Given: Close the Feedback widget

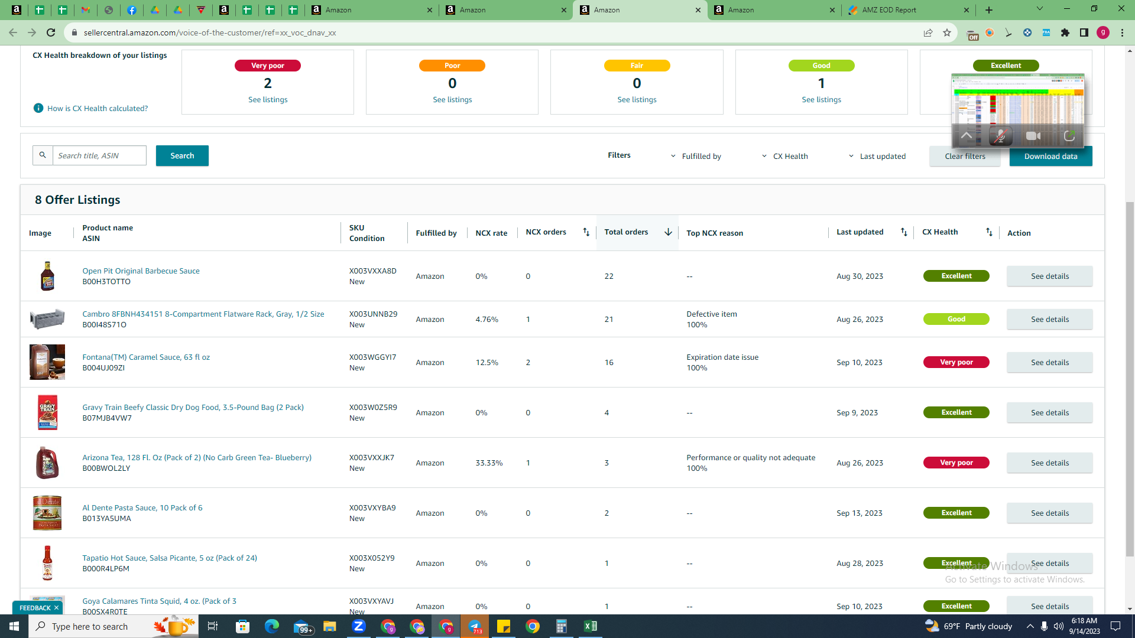Looking at the screenshot, I should pyautogui.click(x=56, y=608).
